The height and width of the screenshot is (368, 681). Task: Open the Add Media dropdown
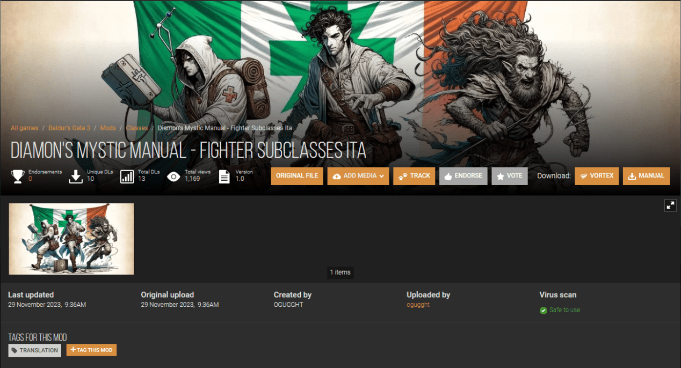[358, 176]
